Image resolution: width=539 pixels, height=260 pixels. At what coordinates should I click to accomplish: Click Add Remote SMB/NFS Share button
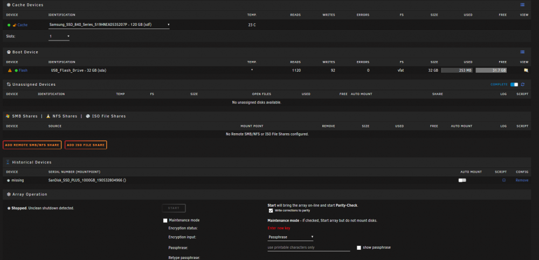tap(32, 145)
